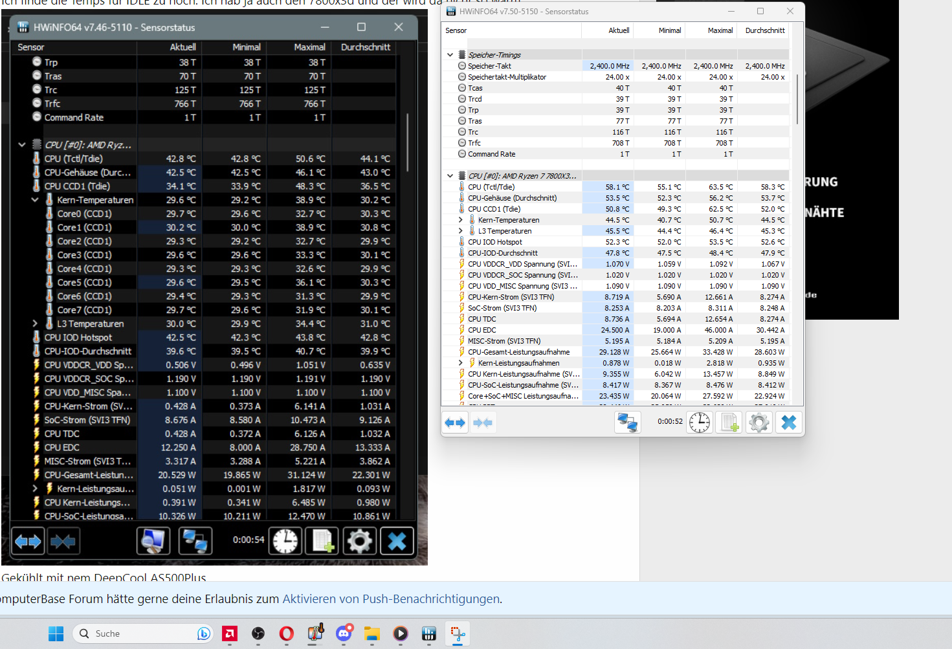
Task: Select the Core5 (CCD1) row in the dark HWiNFO v7.46 window
Action: tap(204, 282)
